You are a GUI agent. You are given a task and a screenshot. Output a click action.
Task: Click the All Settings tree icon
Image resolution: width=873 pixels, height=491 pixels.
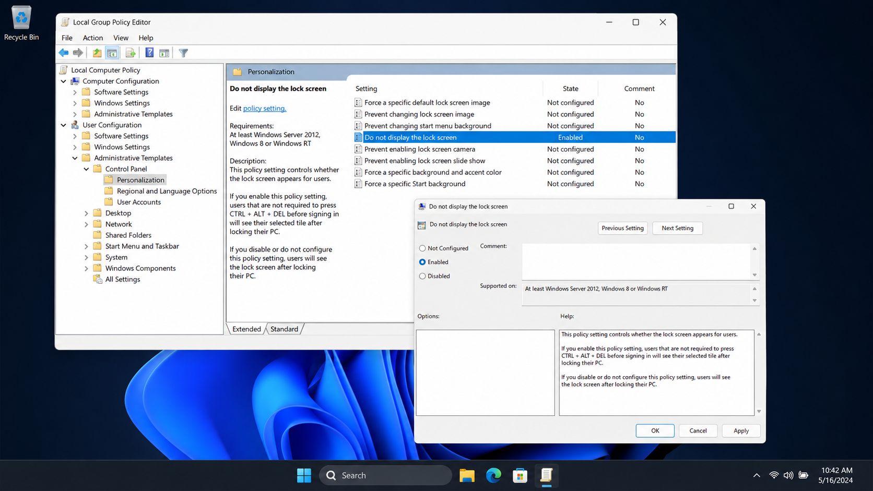click(x=97, y=279)
